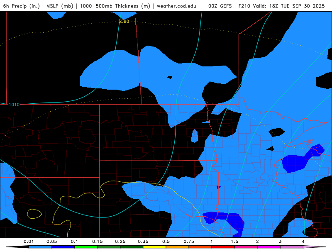Click the 0.35 legend value
This screenshot has height=249, width=332.
click(143, 242)
